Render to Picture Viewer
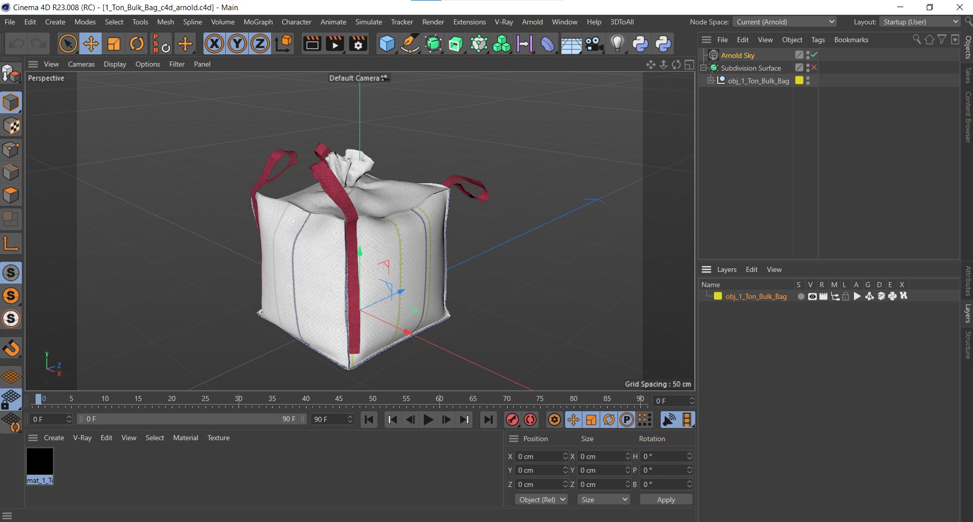The width and height of the screenshot is (973, 522). [x=335, y=44]
